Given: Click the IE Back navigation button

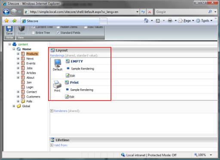Looking at the screenshot, I should pos(6,12).
